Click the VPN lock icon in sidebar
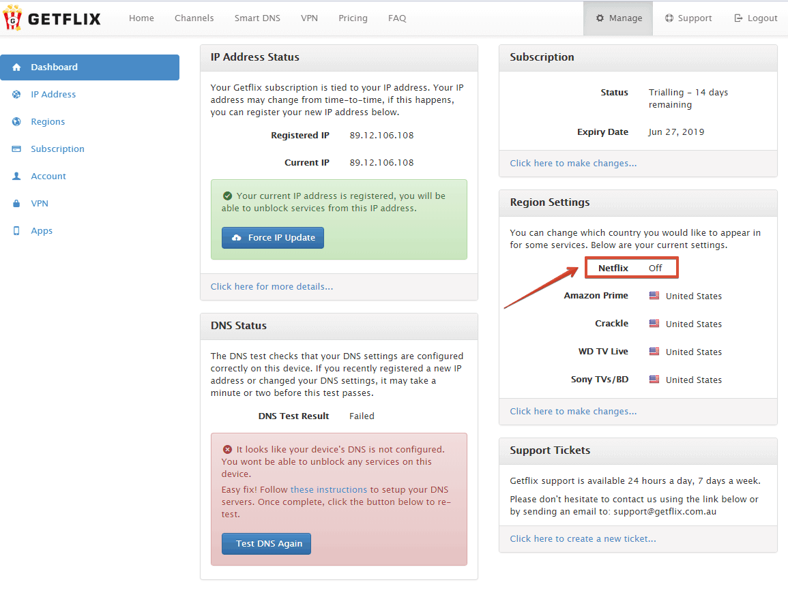This screenshot has height=597, width=788. coord(16,203)
